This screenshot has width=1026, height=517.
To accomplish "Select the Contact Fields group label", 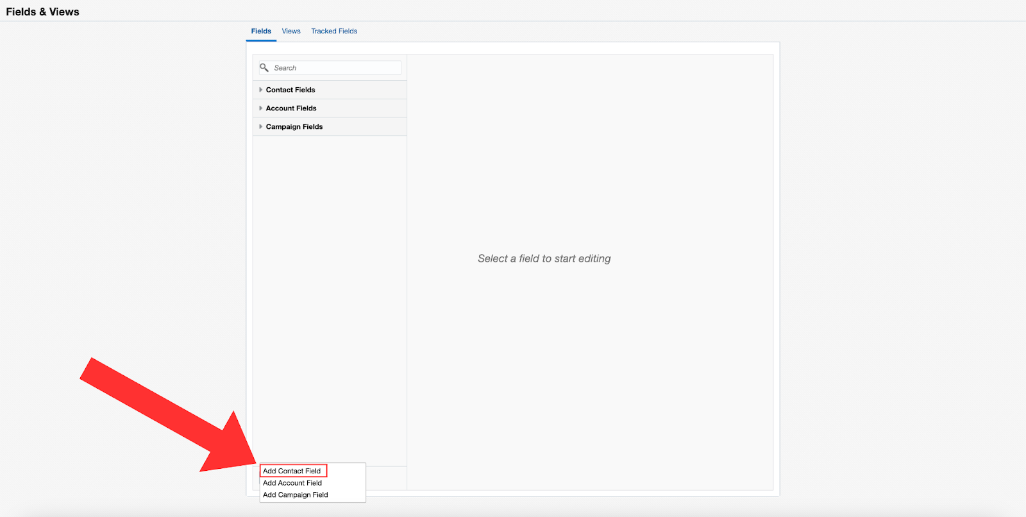I will pos(290,90).
